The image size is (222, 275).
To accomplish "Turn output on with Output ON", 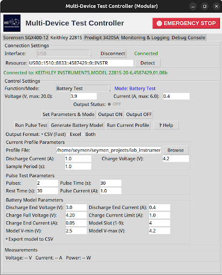I will (110, 114).
